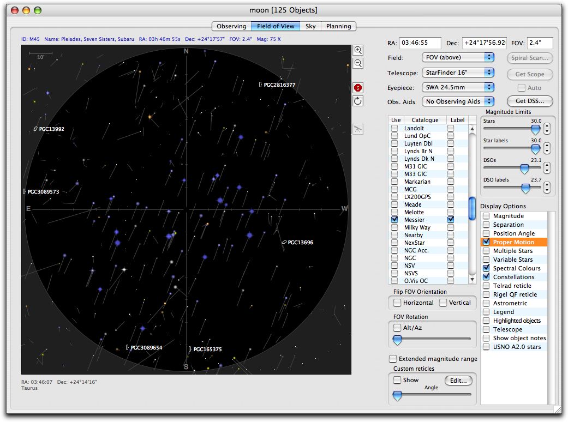
Task: Expand the Obs. Aids dropdown
Action: point(458,101)
